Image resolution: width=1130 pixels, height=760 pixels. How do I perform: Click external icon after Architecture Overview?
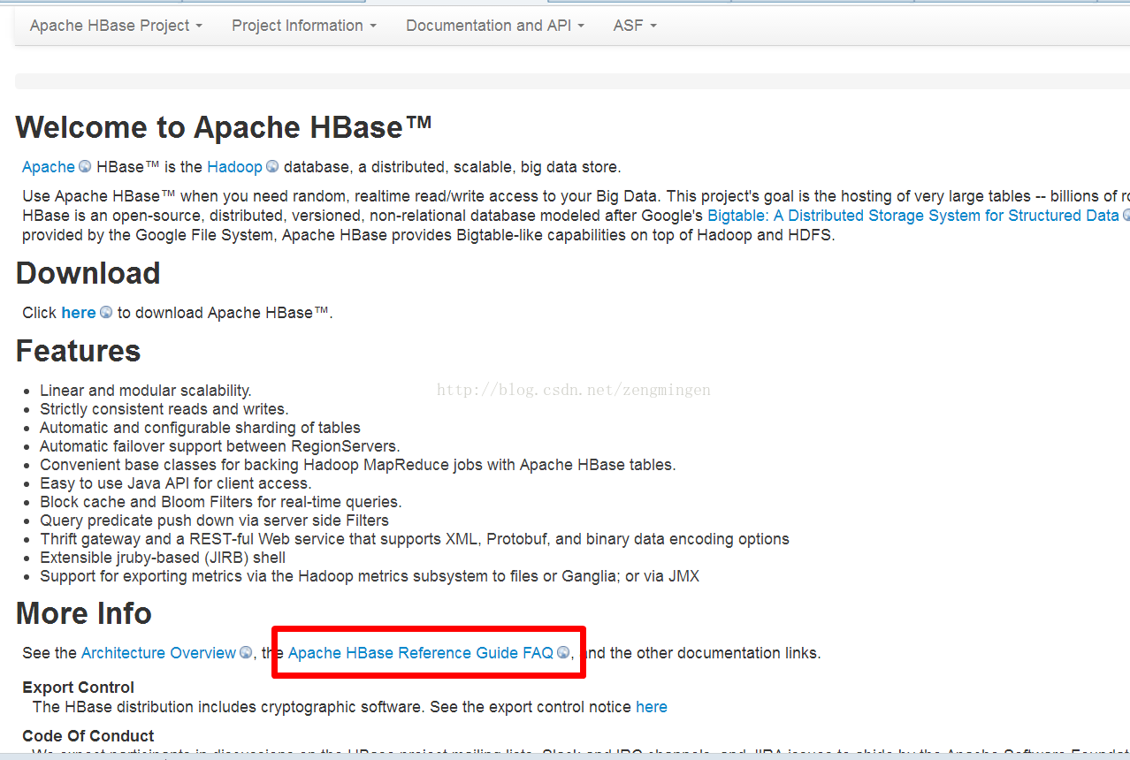click(x=246, y=653)
